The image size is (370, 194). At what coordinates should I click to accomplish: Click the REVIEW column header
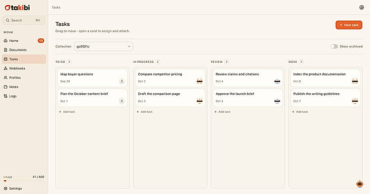(x=216, y=62)
